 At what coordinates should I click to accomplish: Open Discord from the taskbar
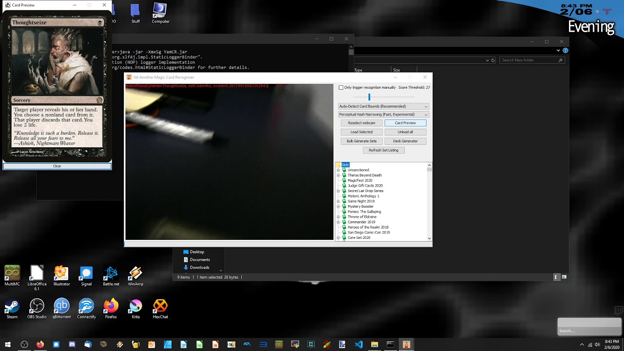pyautogui.click(x=72, y=345)
